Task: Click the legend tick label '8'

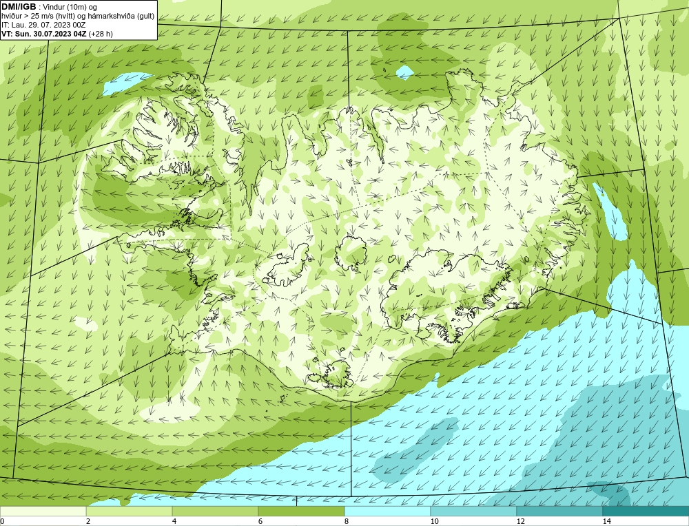Action: [347, 521]
